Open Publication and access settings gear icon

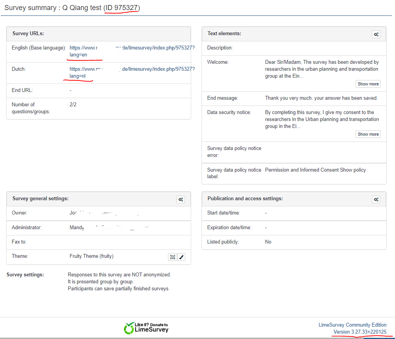point(376,199)
